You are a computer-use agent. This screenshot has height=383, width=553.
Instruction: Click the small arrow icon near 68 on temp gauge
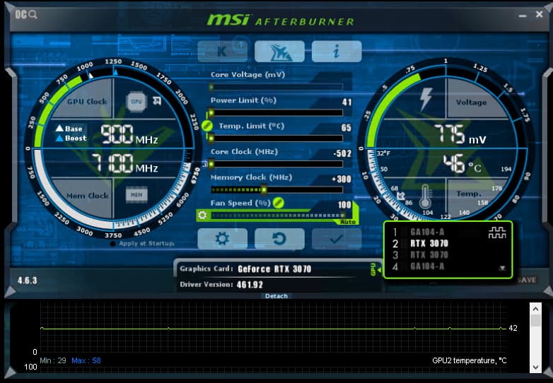coord(401,196)
